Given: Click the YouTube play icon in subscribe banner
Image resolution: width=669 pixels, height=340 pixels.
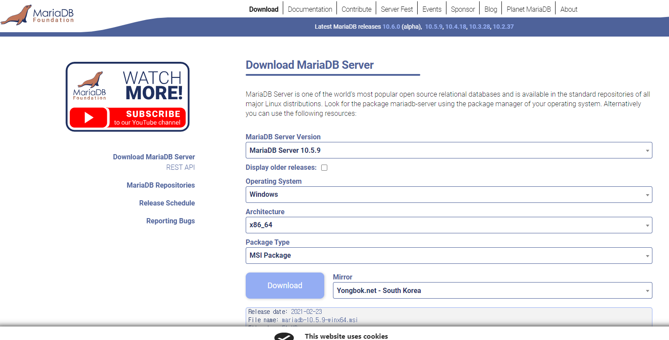Looking at the screenshot, I should click(x=89, y=118).
